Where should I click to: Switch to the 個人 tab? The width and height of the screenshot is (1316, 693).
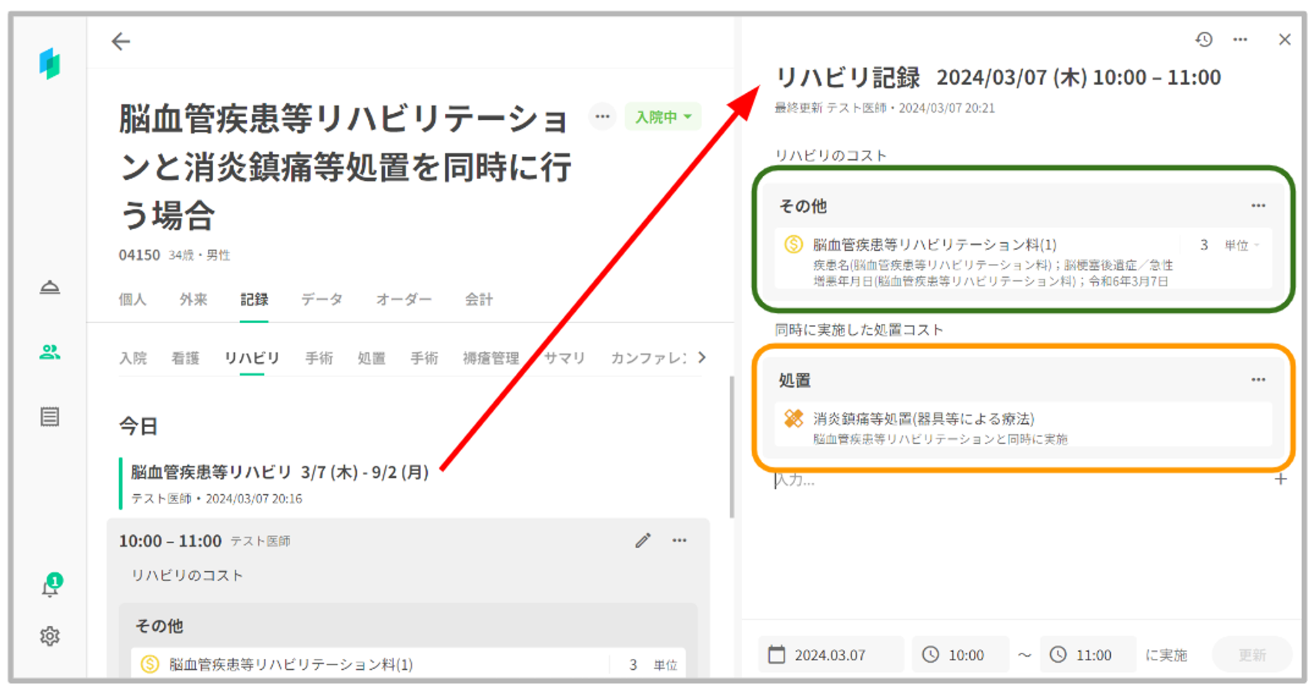click(x=132, y=299)
